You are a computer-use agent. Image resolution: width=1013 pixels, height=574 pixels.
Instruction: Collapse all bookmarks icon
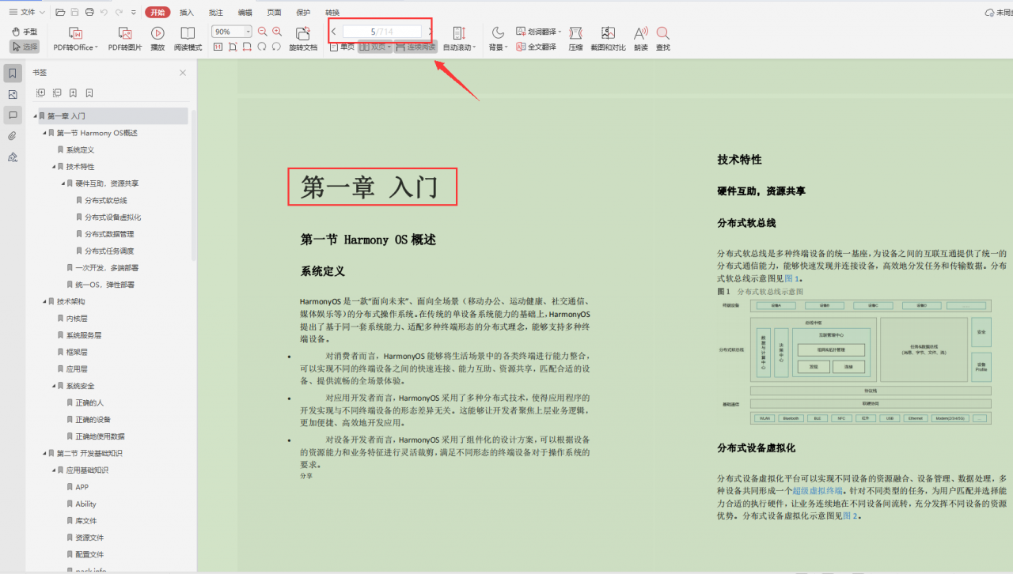tap(57, 93)
